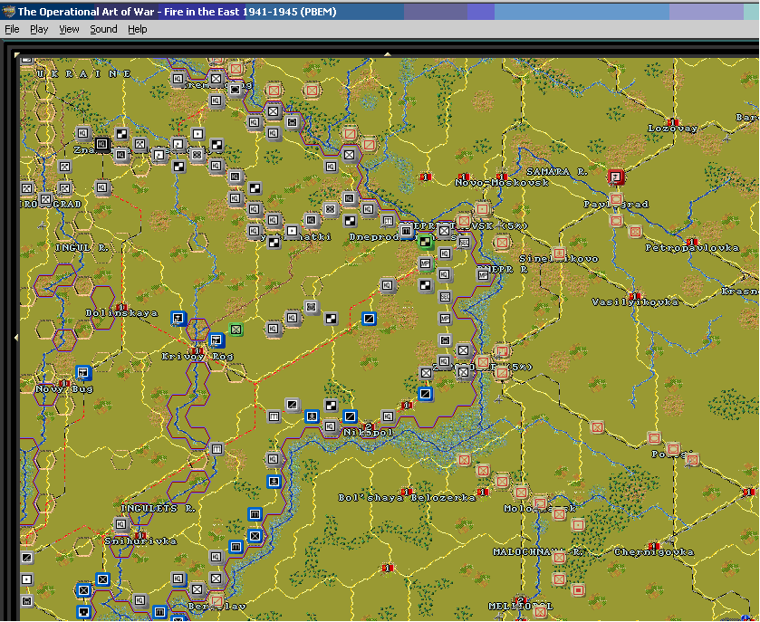Select the grey artillery unit at west end of Nikopol line
The image size is (760, 622).
point(274,416)
